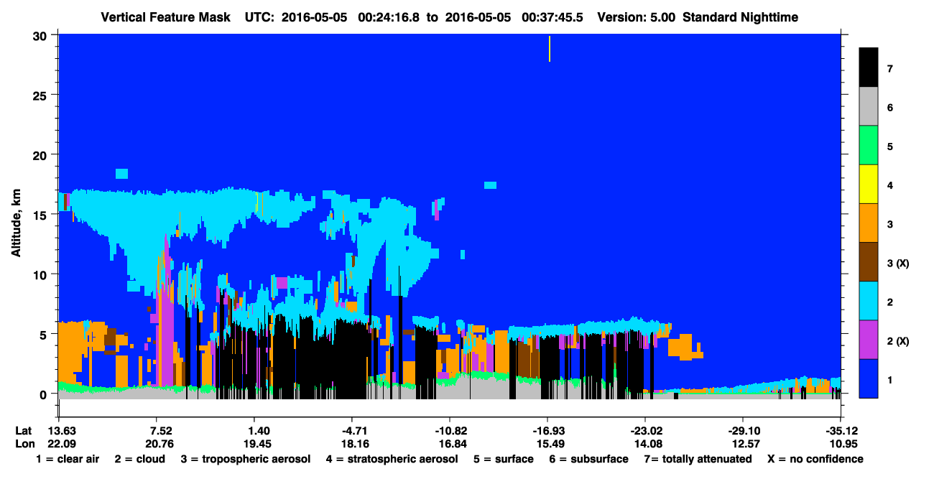Click the 'X = no confidence' legend text
Screen dimensions: 934x479
(x=815, y=459)
